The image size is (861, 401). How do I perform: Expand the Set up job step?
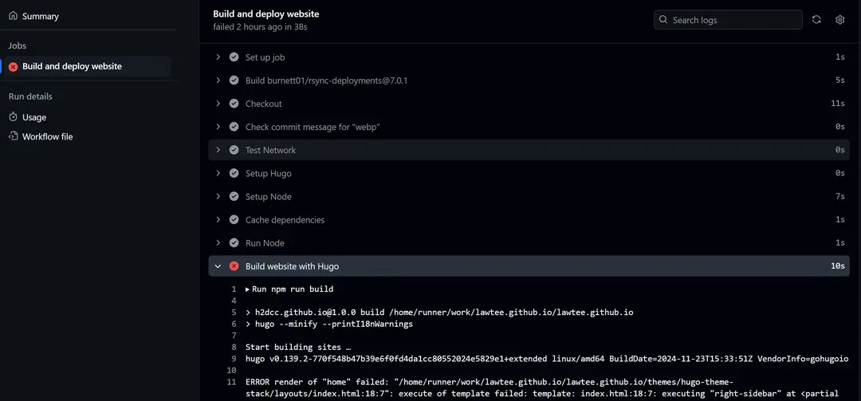[x=218, y=57]
